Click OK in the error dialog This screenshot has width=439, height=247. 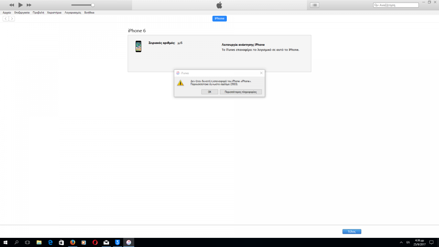(x=210, y=92)
